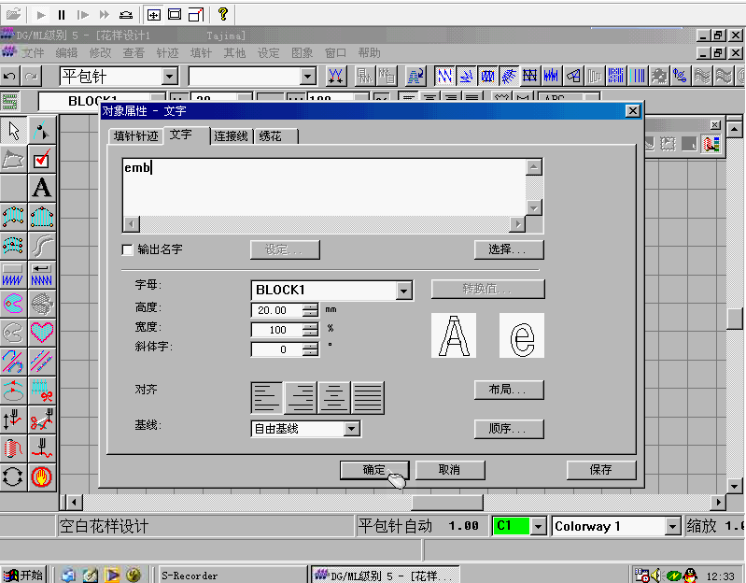Select left text alignment button
This screenshot has height=583, width=746.
pos(267,398)
